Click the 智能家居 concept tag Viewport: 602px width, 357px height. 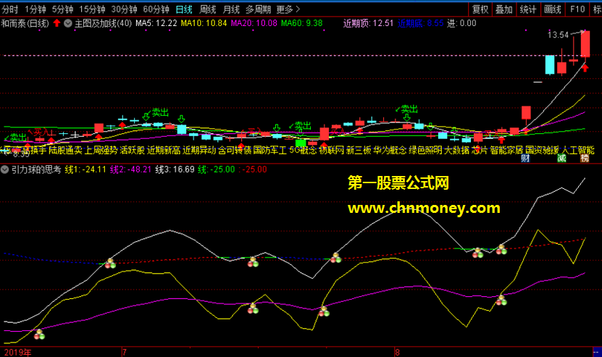506,150
